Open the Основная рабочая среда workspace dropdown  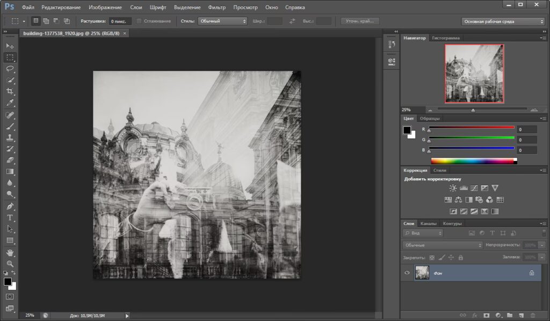click(503, 21)
